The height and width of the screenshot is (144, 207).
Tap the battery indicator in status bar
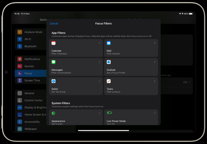click(x=191, y=14)
